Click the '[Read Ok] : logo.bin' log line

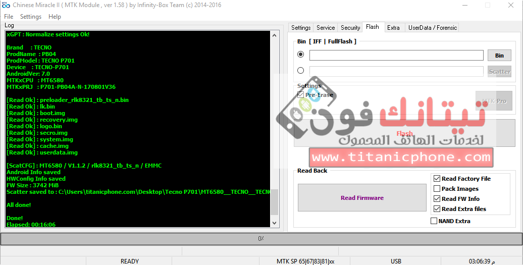point(34,126)
